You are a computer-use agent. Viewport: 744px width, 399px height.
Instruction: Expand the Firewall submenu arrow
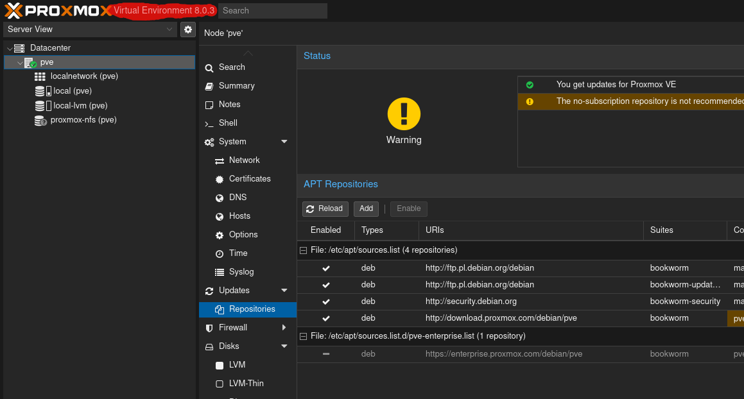click(284, 328)
